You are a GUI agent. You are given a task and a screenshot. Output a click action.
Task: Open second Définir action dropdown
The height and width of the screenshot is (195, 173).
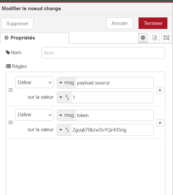click(34, 115)
